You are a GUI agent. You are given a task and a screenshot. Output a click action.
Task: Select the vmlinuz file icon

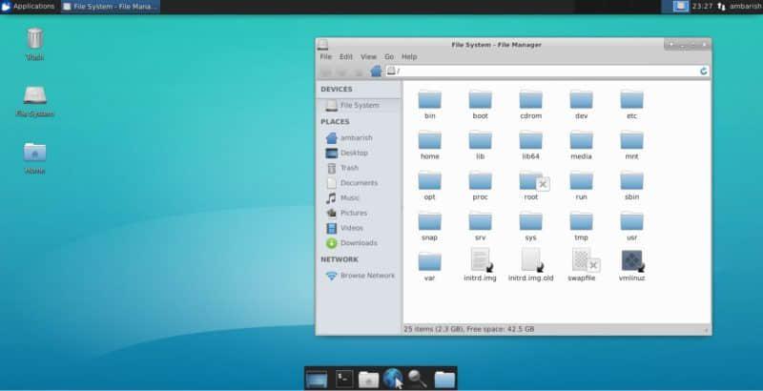click(631, 260)
